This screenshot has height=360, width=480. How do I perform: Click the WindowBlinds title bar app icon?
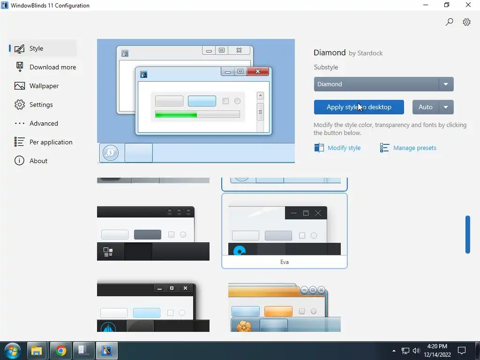(x=5, y=5)
